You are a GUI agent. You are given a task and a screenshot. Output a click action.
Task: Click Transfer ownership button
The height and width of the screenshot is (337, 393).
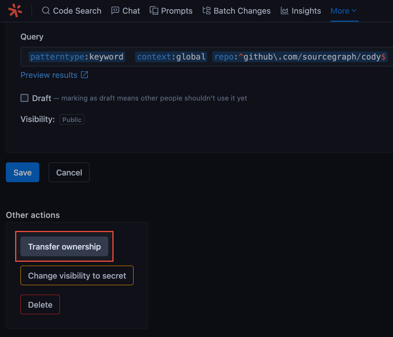point(64,246)
